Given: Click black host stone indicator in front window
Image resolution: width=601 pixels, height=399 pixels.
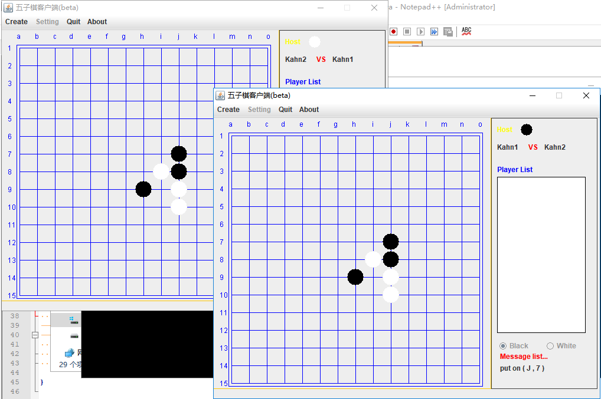Looking at the screenshot, I should [x=526, y=130].
